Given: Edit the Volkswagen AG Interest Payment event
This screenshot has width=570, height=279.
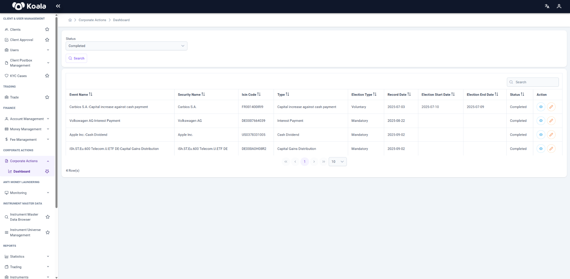Looking at the screenshot, I should tap(551, 121).
